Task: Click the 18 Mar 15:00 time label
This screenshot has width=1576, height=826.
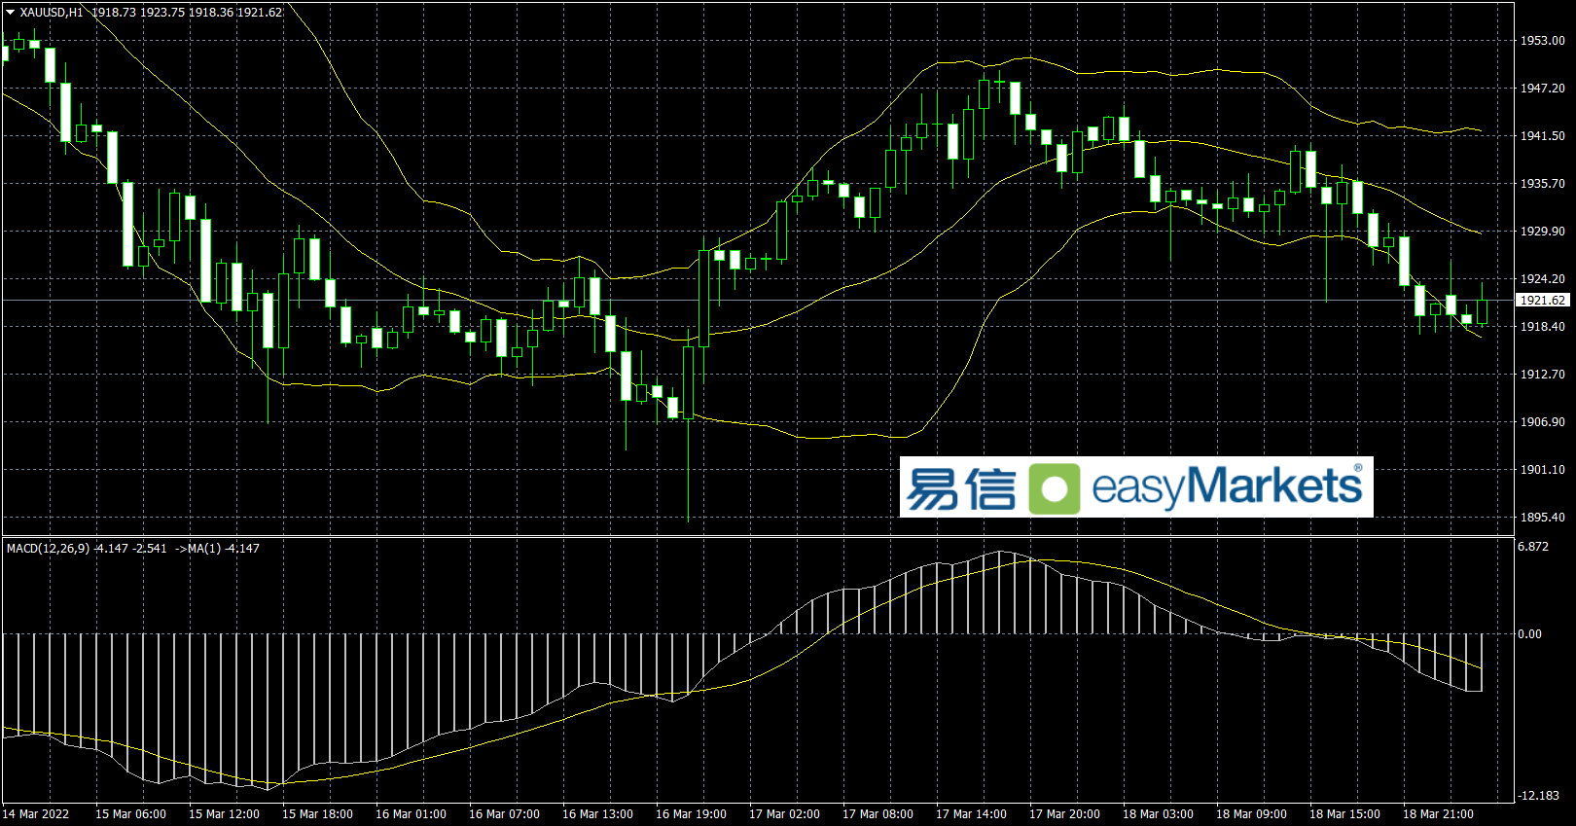Action: click(1344, 814)
